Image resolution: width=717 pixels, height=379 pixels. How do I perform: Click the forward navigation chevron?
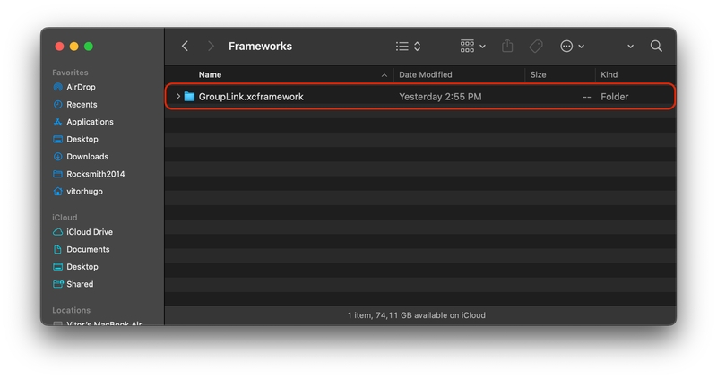point(211,47)
